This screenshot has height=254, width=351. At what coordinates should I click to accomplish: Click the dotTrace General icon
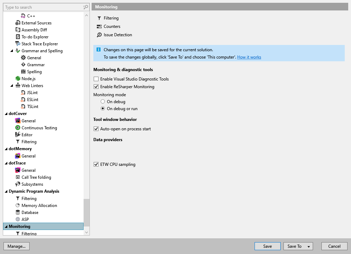click(17, 170)
